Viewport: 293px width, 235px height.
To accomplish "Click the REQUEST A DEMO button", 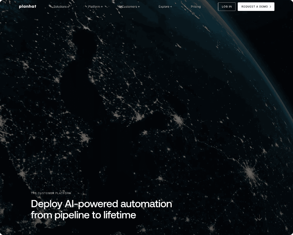I will [x=256, y=6].
